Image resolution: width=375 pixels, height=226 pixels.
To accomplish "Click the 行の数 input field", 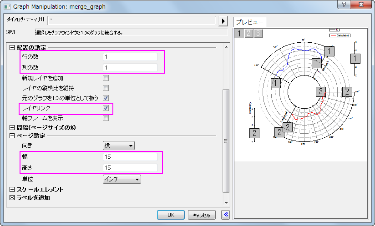I will point(130,57).
